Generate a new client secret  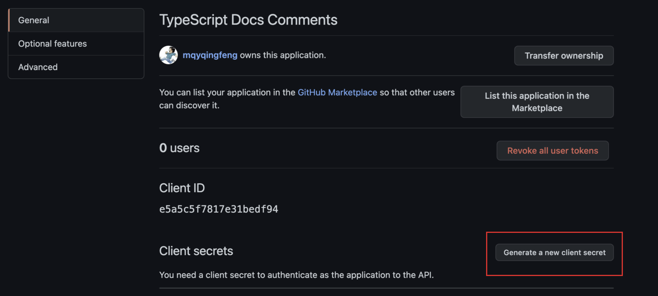(x=554, y=253)
